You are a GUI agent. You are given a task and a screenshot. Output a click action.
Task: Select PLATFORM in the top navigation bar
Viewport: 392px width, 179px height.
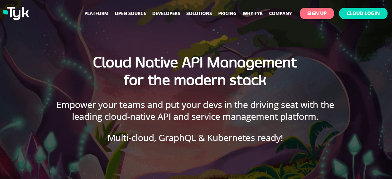(96, 13)
